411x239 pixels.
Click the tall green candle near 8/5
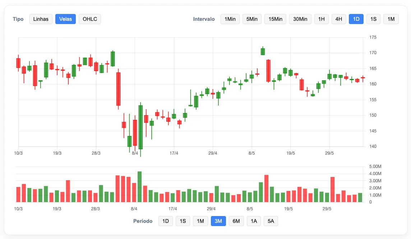click(x=263, y=52)
